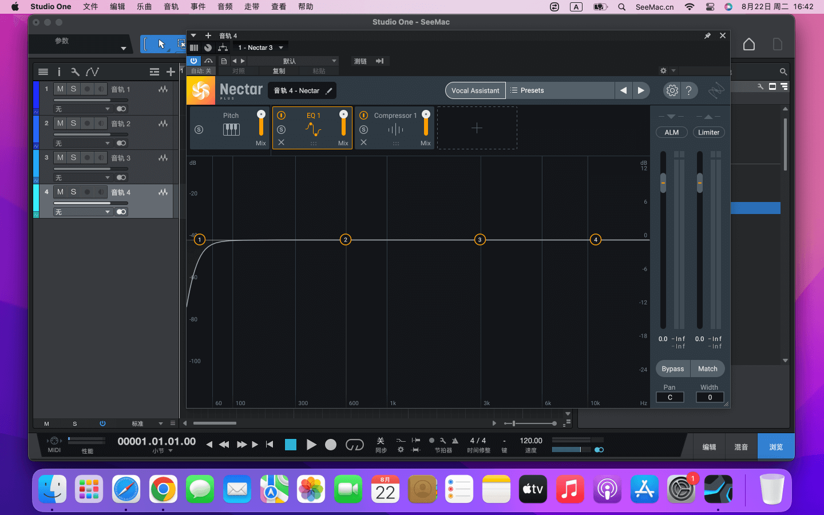Image resolution: width=824 pixels, height=515 pixels.
Task: Mute track 音轨 1
Action: pos(60,89)
